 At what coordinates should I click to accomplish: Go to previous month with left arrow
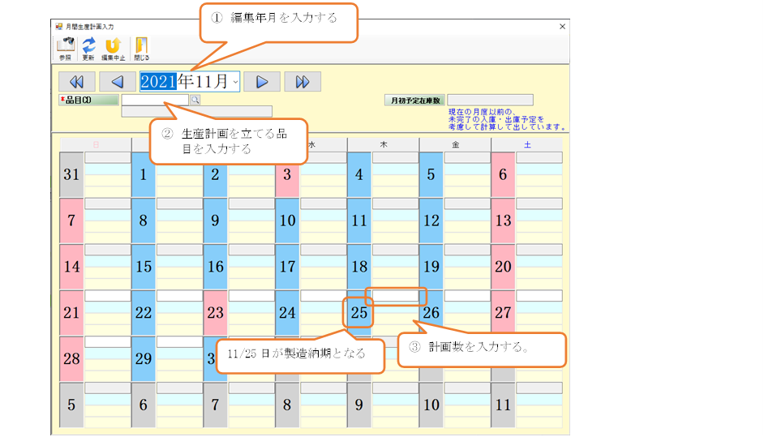(x=118, y=82)
